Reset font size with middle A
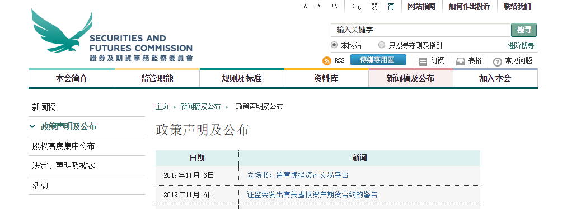 click(319, 7)
